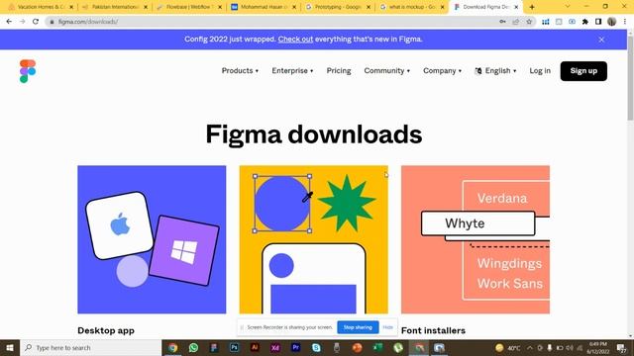Launch Photoshop from the taskbar
The width and height of the screenshot is (634, 356).
tap(234, 347)
